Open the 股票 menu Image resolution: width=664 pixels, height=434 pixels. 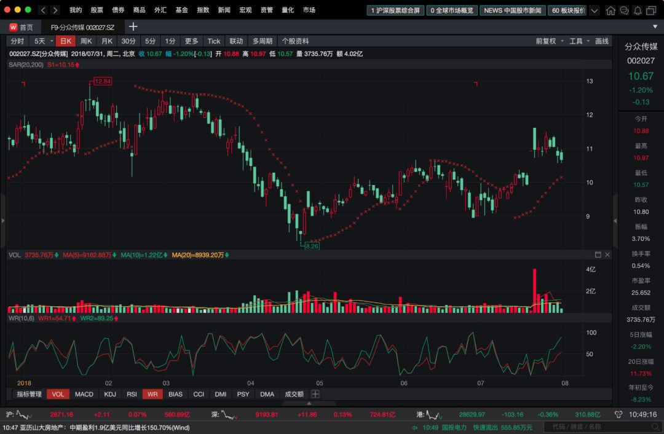tap(97, 10)
